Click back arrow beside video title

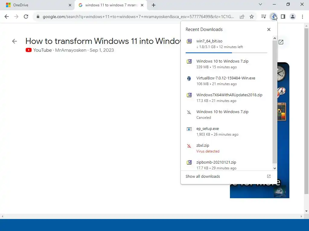(14, 41)
